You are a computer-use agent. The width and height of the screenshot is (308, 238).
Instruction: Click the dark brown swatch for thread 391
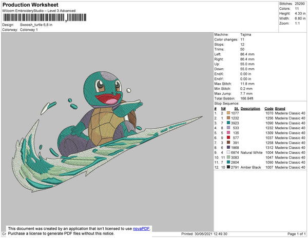pyautogui.click(x=228, y=143)
